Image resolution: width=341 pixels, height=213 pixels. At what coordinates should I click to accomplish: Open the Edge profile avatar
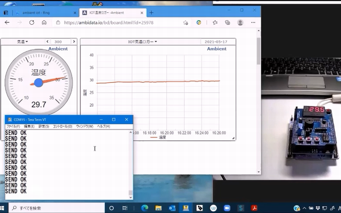[241, 23]
